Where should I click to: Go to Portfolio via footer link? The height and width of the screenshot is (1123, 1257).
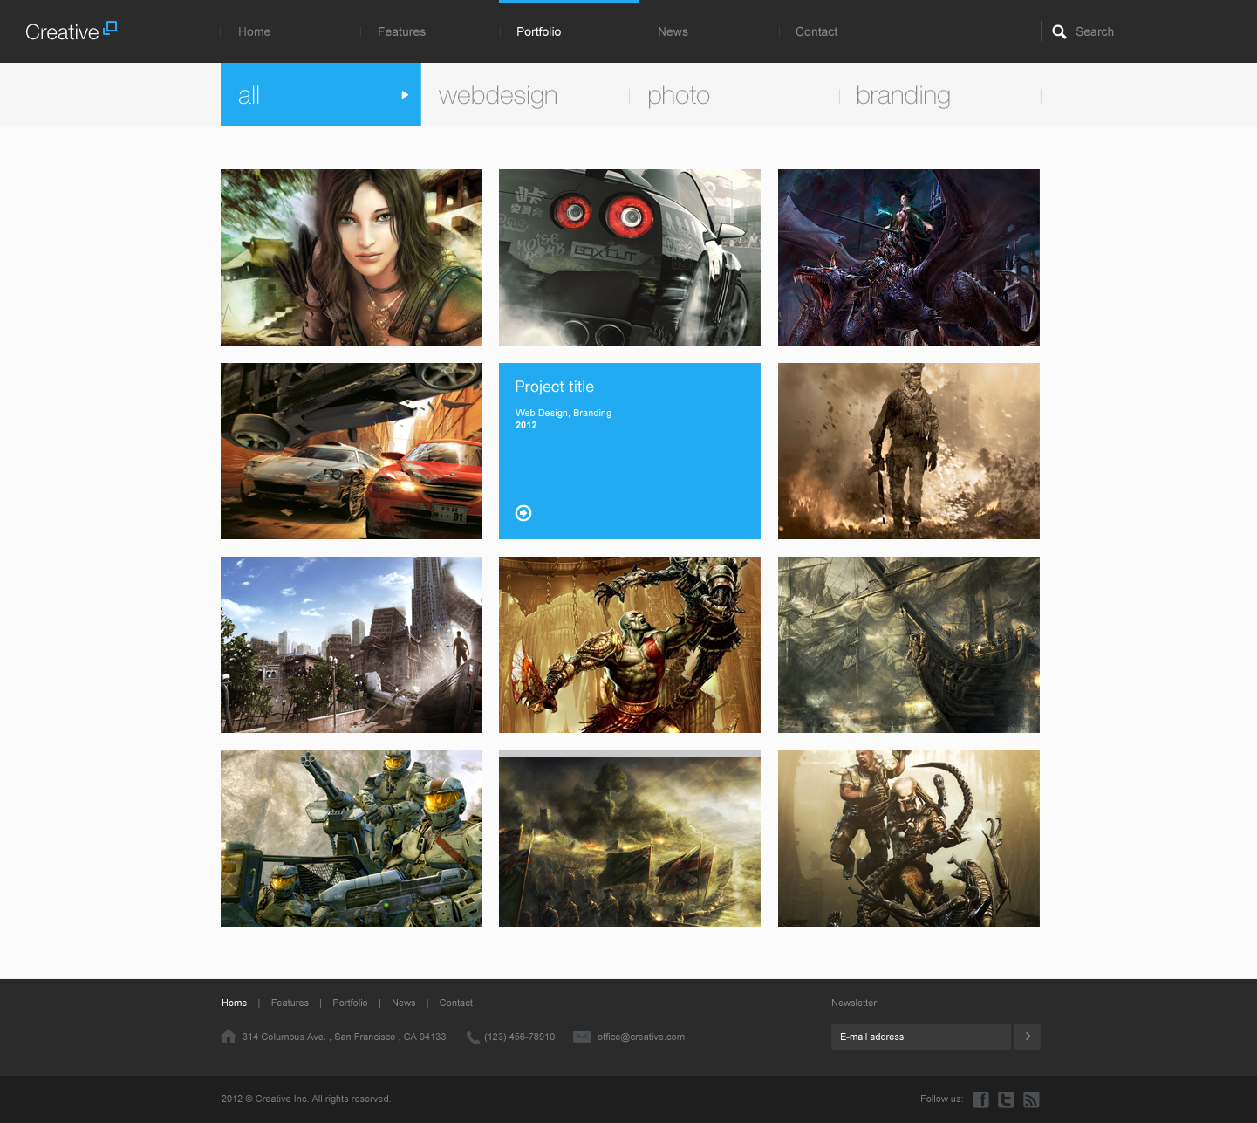tap(350, 1003)
